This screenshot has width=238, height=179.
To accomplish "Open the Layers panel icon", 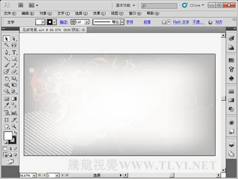I will (231, 145).
